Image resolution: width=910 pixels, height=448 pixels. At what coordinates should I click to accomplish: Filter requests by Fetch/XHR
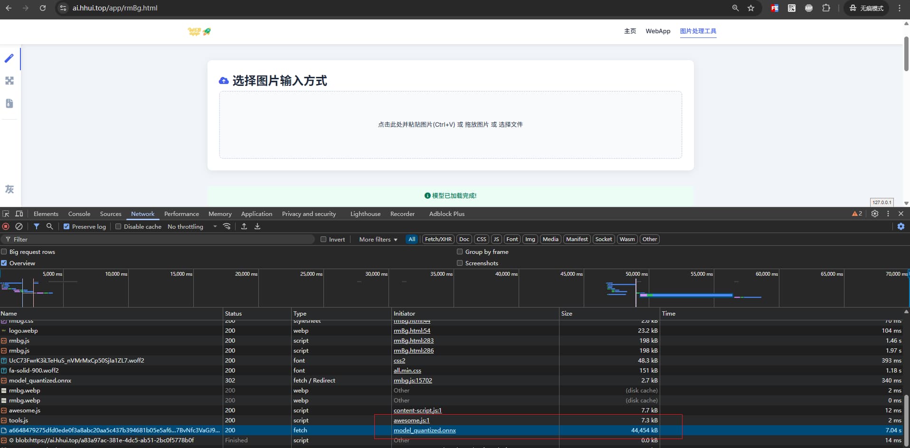[438, 239]
